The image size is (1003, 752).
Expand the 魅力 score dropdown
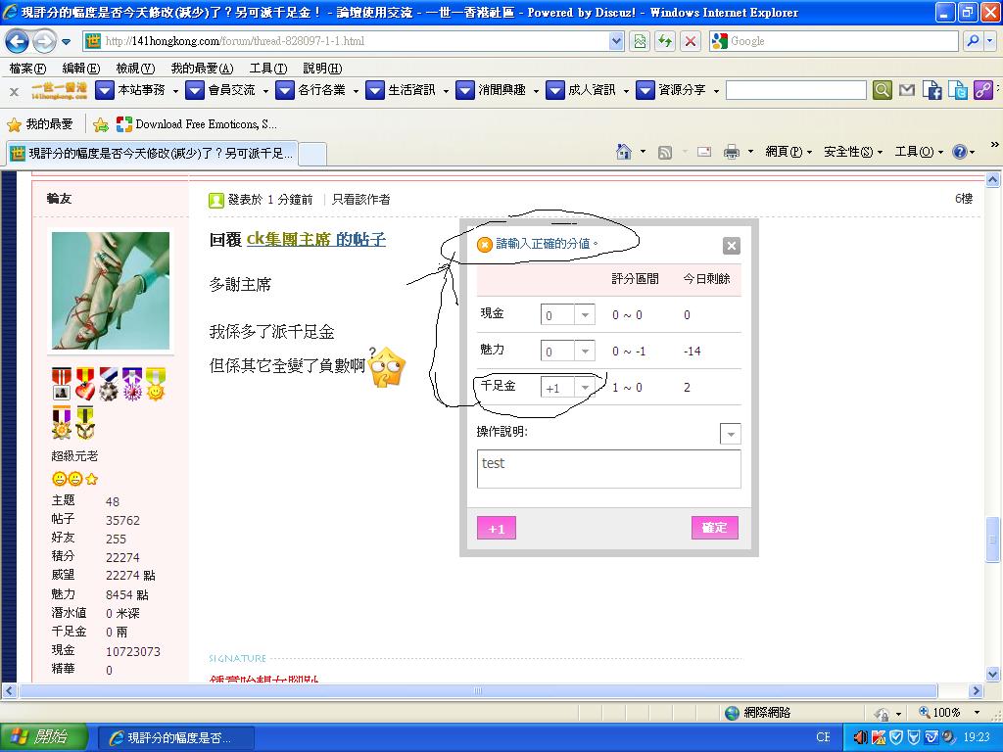click(x=585, y=352)
